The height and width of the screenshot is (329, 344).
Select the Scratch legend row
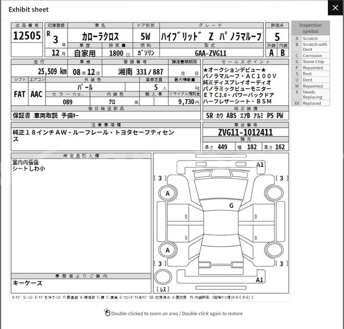[311, 38]
